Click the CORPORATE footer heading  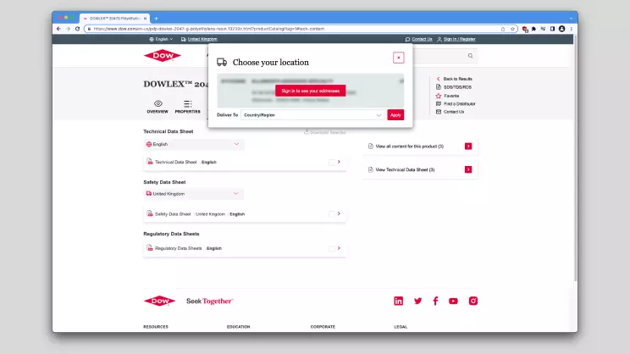[x=323, y=327]
